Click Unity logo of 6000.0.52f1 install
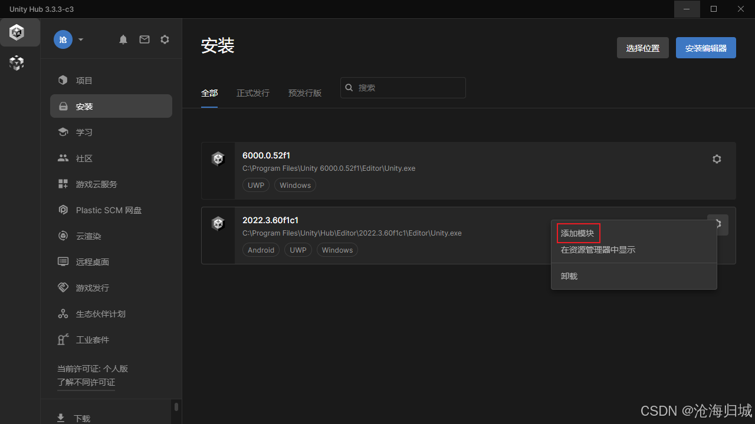The height and width of the screenshot is (424, 755). click(218, 159)
